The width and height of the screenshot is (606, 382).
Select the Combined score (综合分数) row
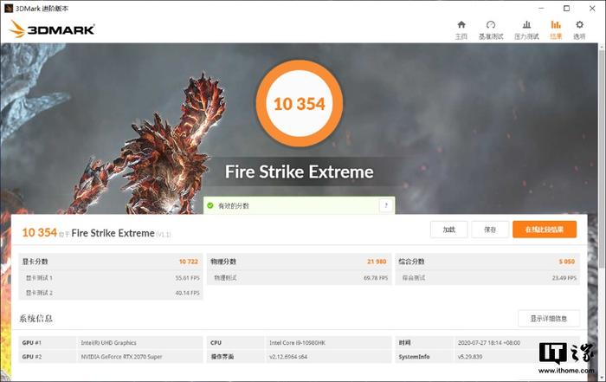pos(487,262)
